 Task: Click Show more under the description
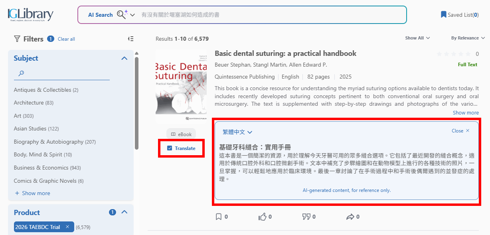pyautogui.click(x=465, y=113)
